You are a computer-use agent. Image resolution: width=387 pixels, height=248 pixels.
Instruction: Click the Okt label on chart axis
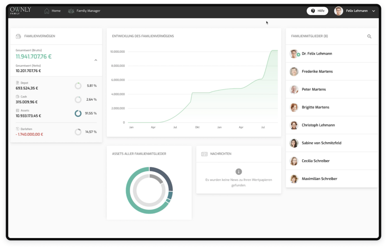pyautogui.click(x=197, y=127)
